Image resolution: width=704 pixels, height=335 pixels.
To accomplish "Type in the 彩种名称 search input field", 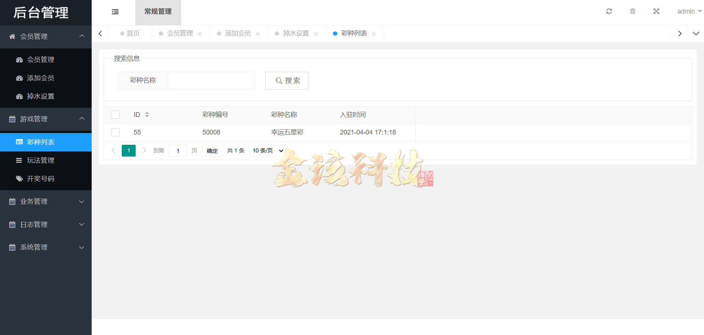I will 211,80.
